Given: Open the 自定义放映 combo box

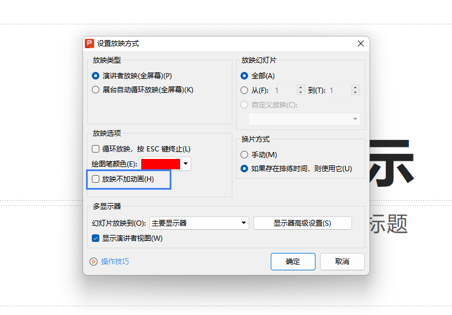Looking at the screenshot, I should (x=304, y=119).
